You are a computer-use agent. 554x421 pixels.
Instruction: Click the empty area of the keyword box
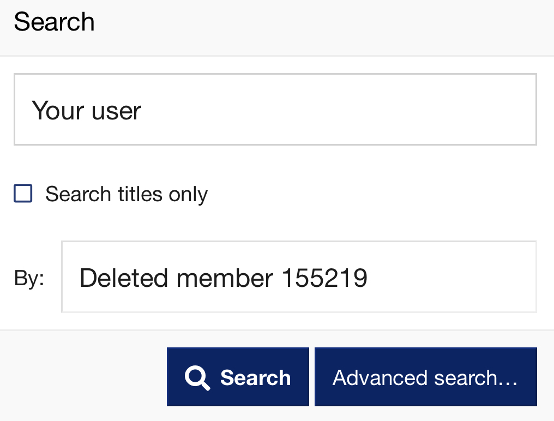point(354,110)
